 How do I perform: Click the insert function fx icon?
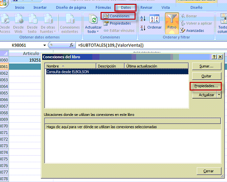71,45
